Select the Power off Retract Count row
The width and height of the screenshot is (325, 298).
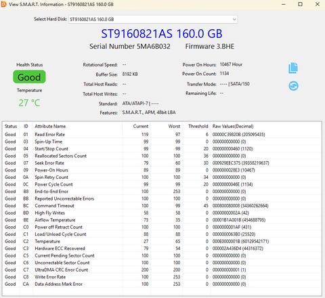click(x=162, y=227)
